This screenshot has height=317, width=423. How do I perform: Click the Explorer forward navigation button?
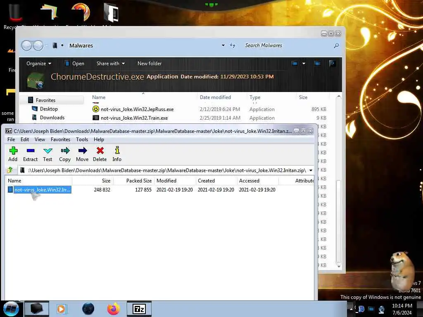[x=38, y=45]
